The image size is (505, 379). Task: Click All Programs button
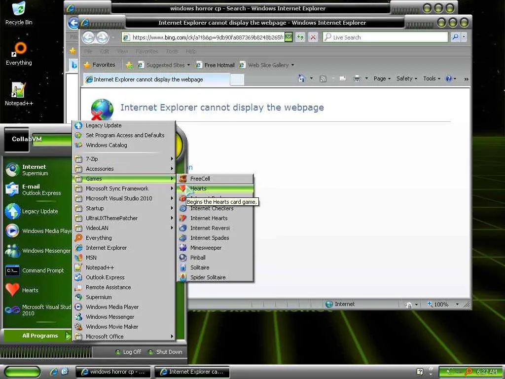click(x=38, y=336)
